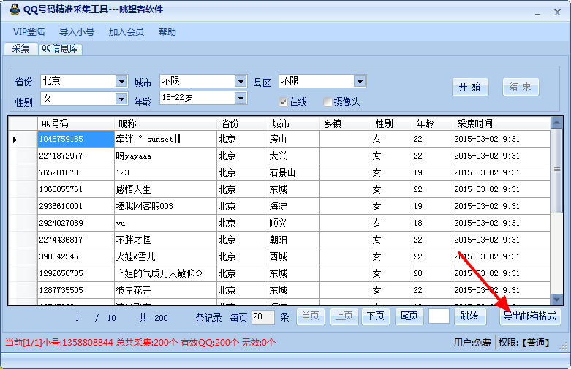Click the 城市 column header
This screenshot has width=571, height=369.
(x=294, y=123)
